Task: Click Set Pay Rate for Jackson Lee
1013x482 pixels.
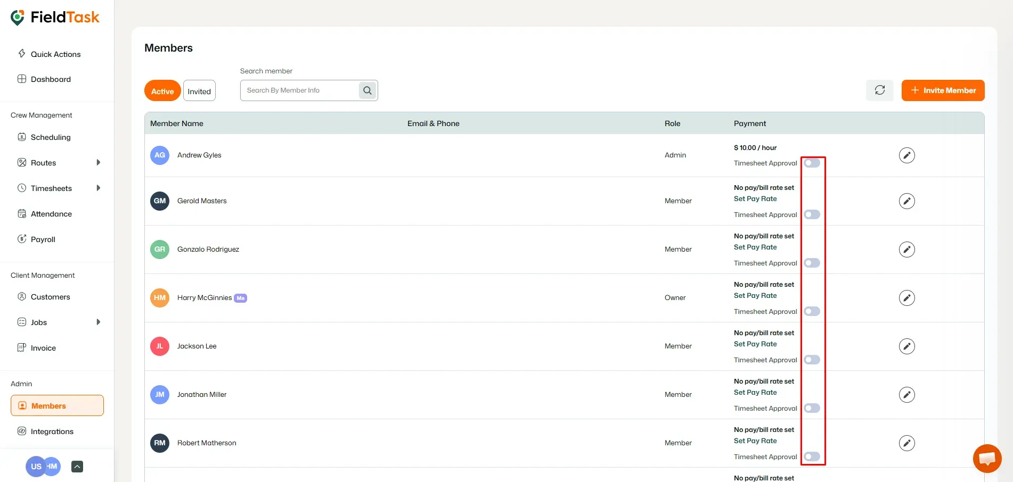Action: (755, 344)
